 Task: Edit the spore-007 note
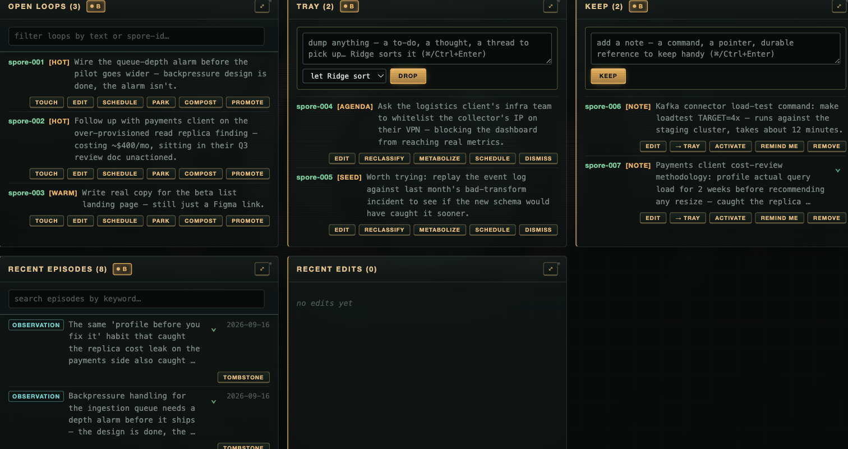653,218
